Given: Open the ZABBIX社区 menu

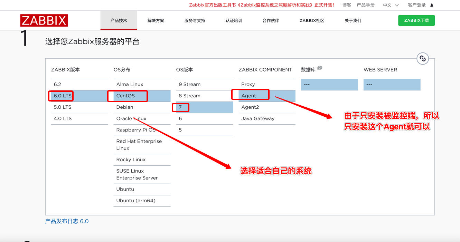Looking at the screenshot, I should point(312,20).
